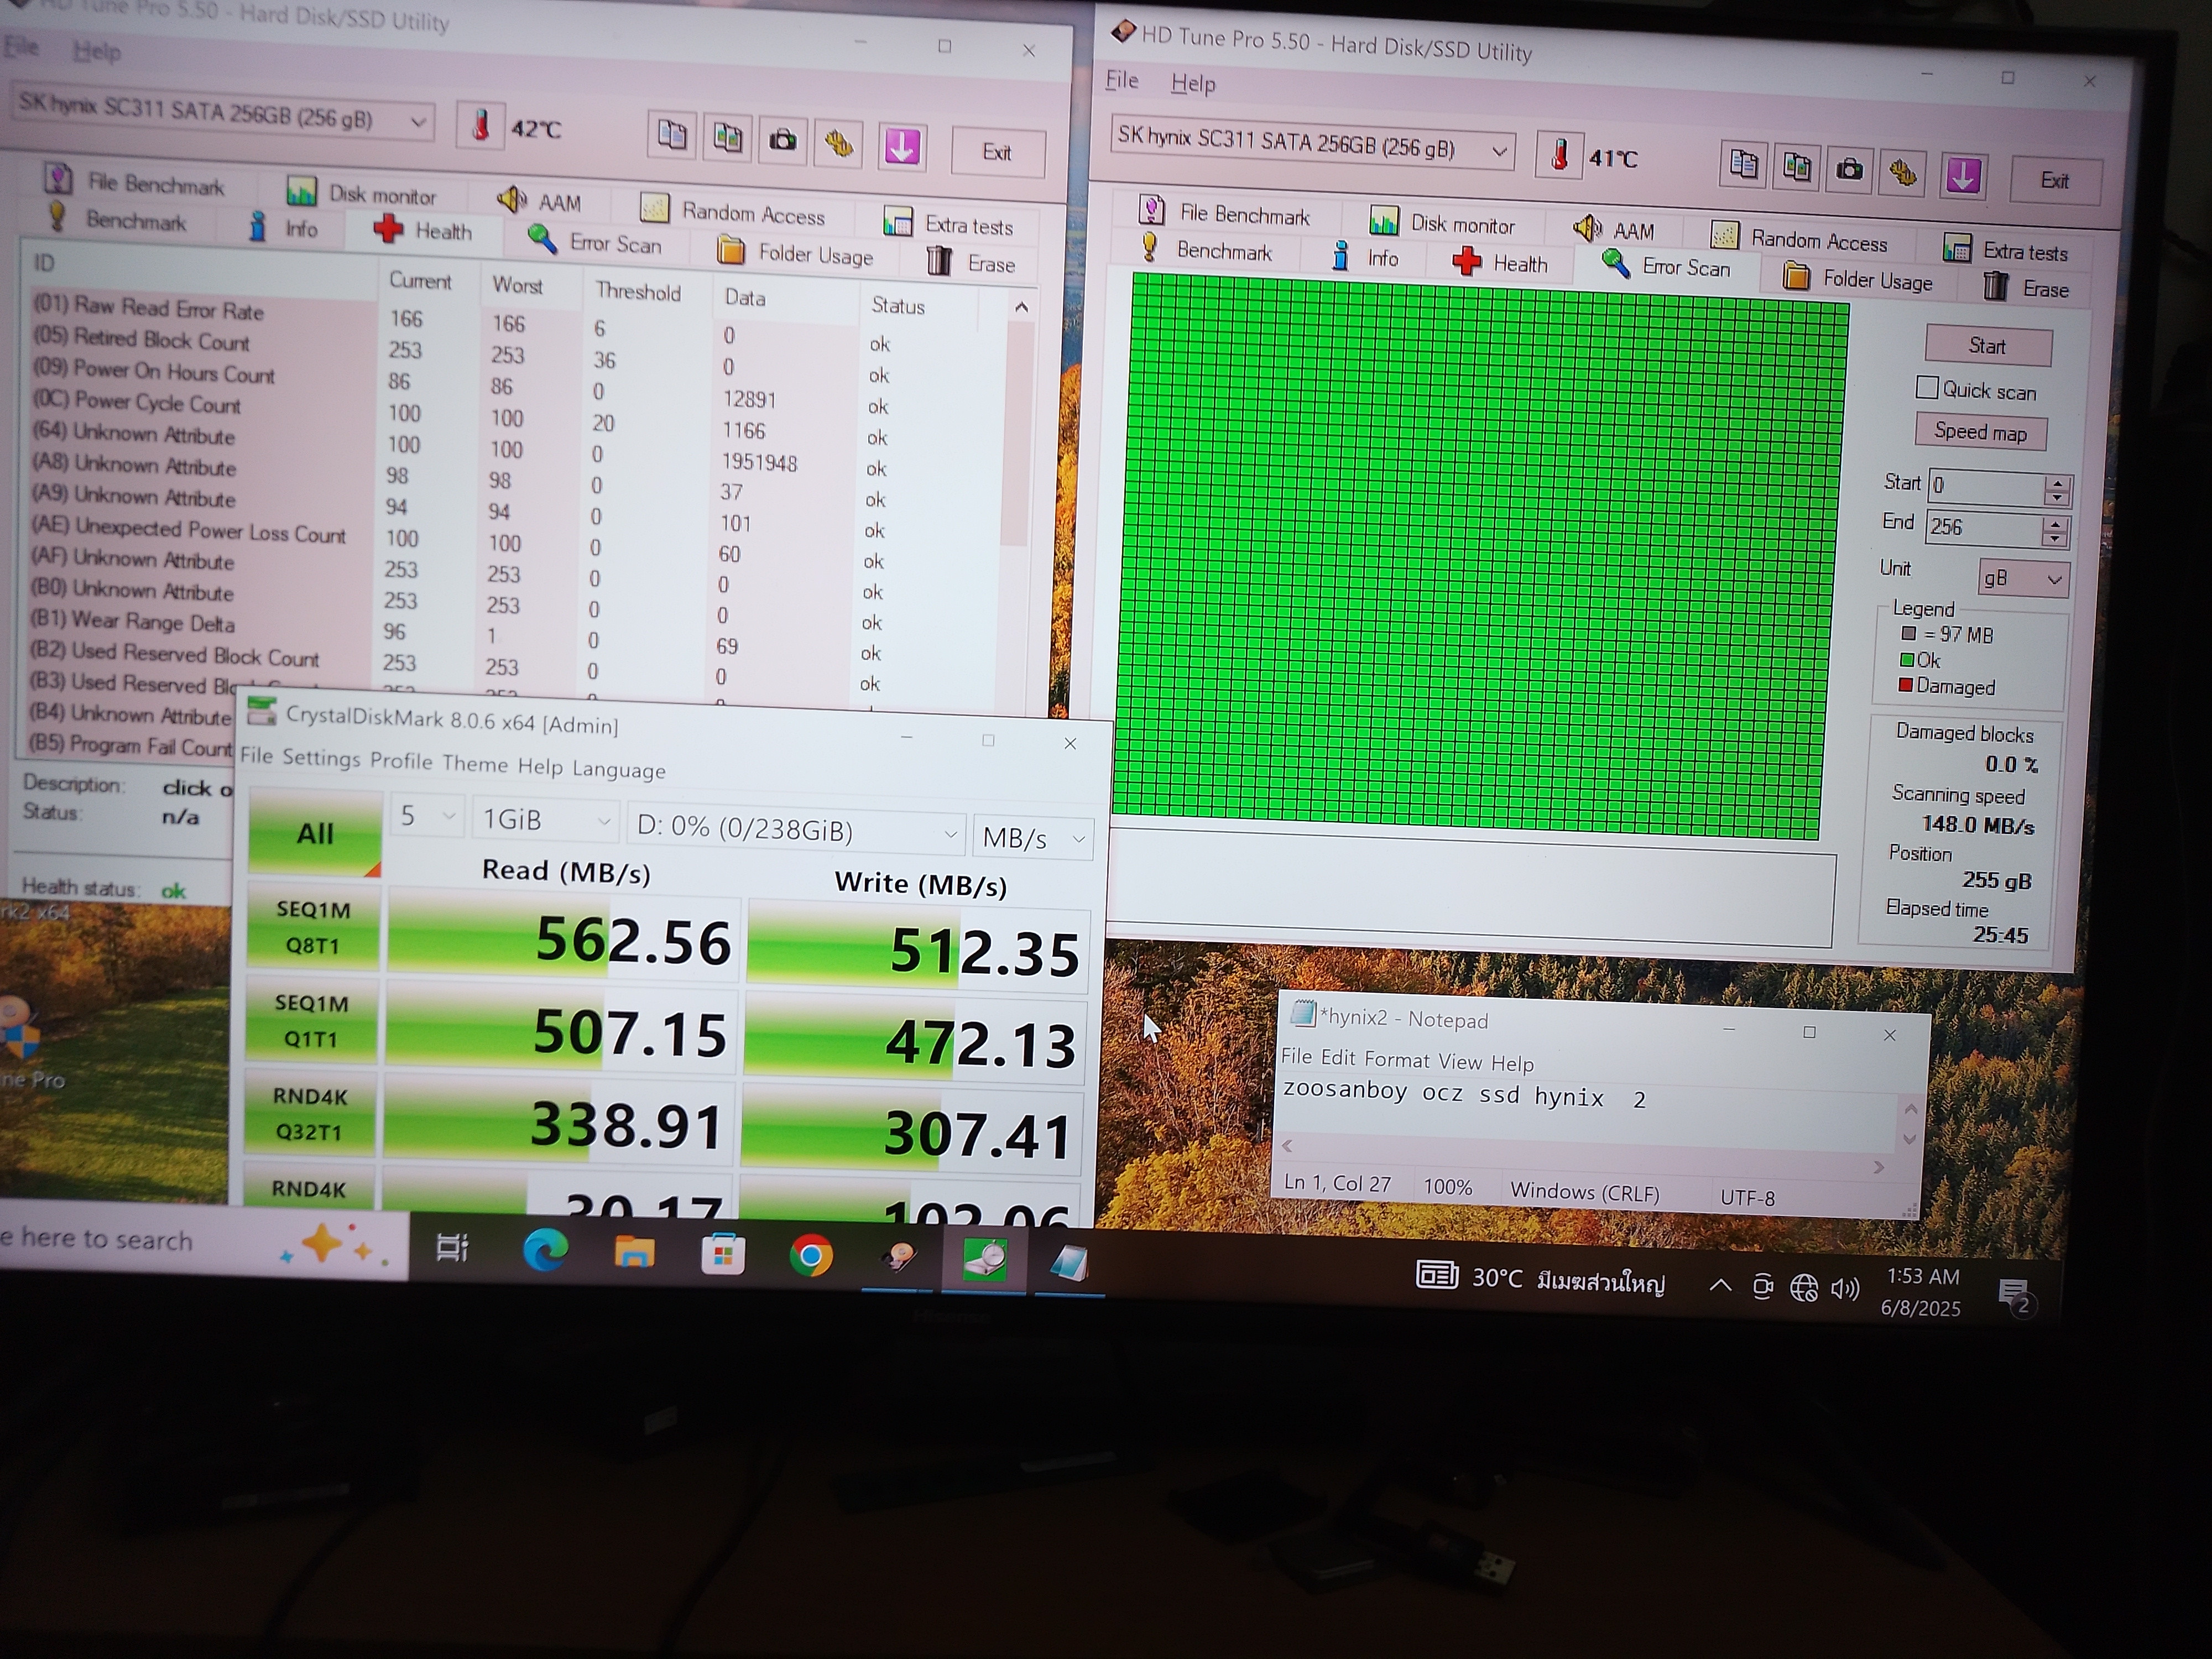
Task: Click Windows search box on taskbar
Action: pos(203,1239)
